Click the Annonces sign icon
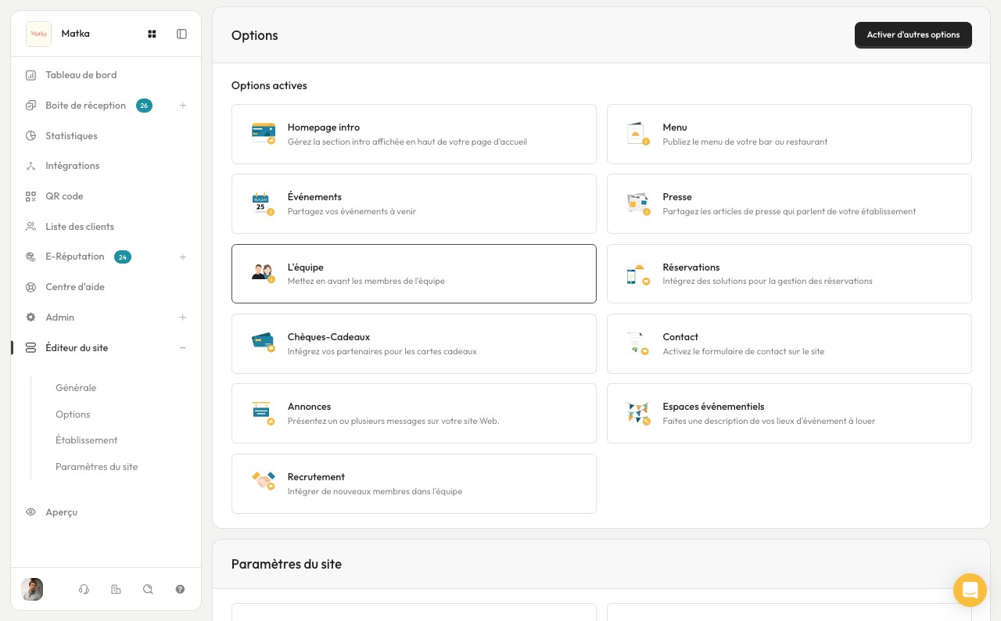This screenshot has width=1001, height=621. pyautogui.click(x=264, y=413)
